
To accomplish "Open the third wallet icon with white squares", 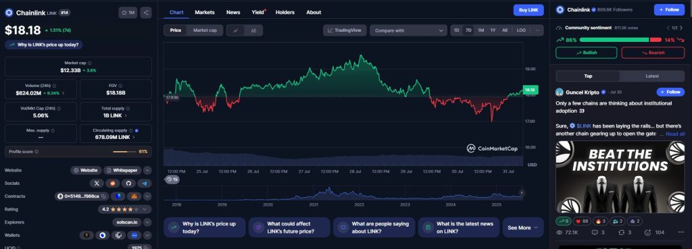I will (118, 236).
